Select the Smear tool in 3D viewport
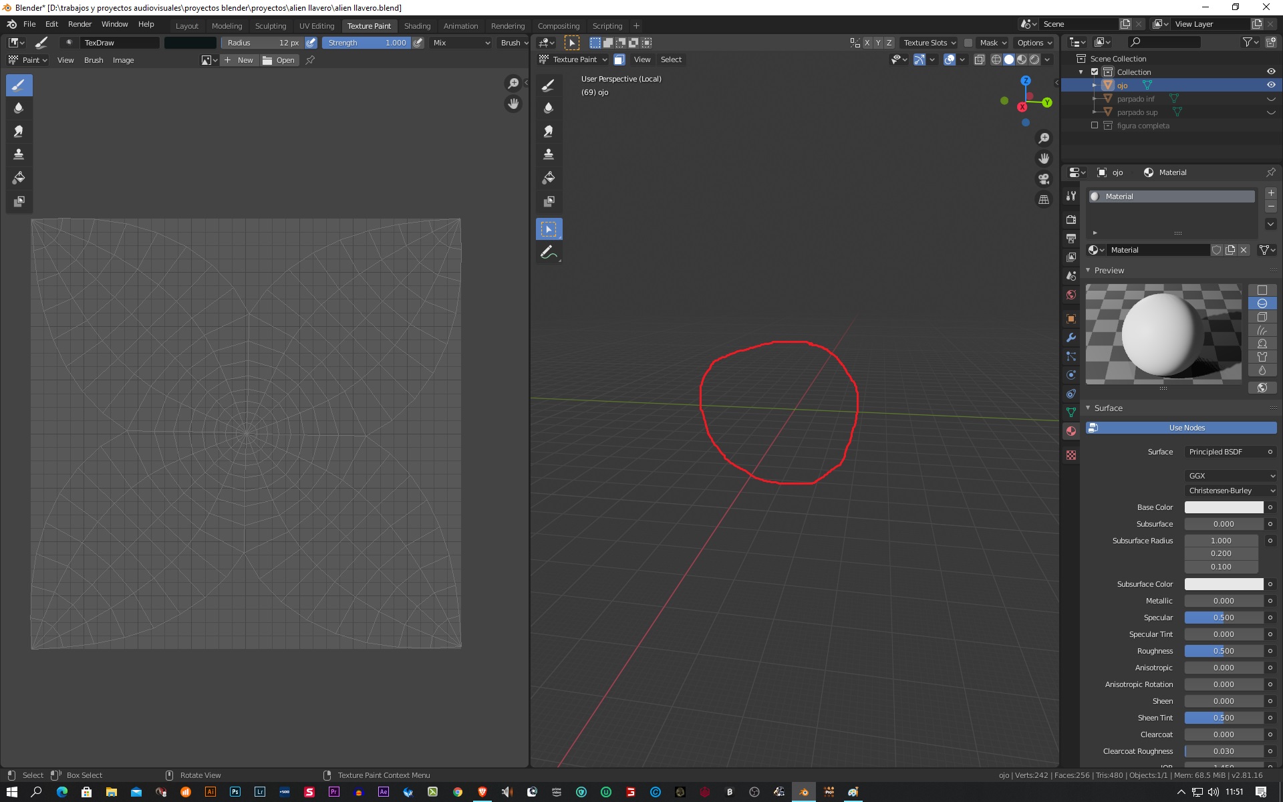Screen dimensions: 1283x802 (x=549, y=131)
